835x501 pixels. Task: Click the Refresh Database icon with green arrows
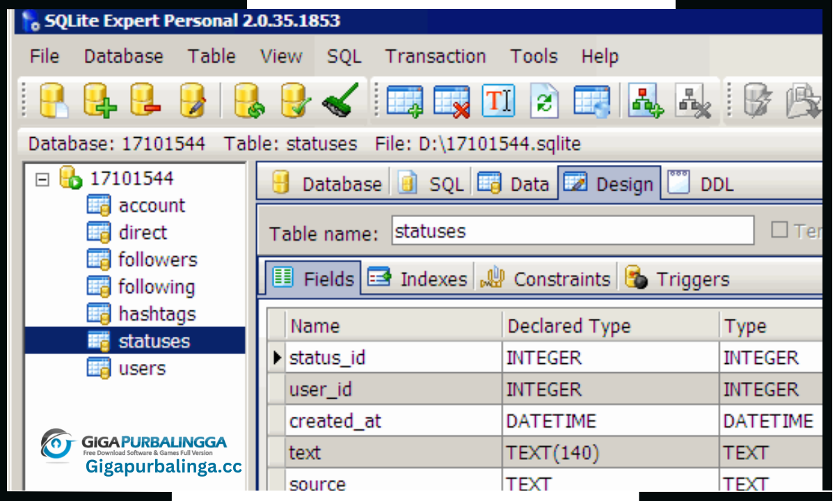tap(249, 101)
